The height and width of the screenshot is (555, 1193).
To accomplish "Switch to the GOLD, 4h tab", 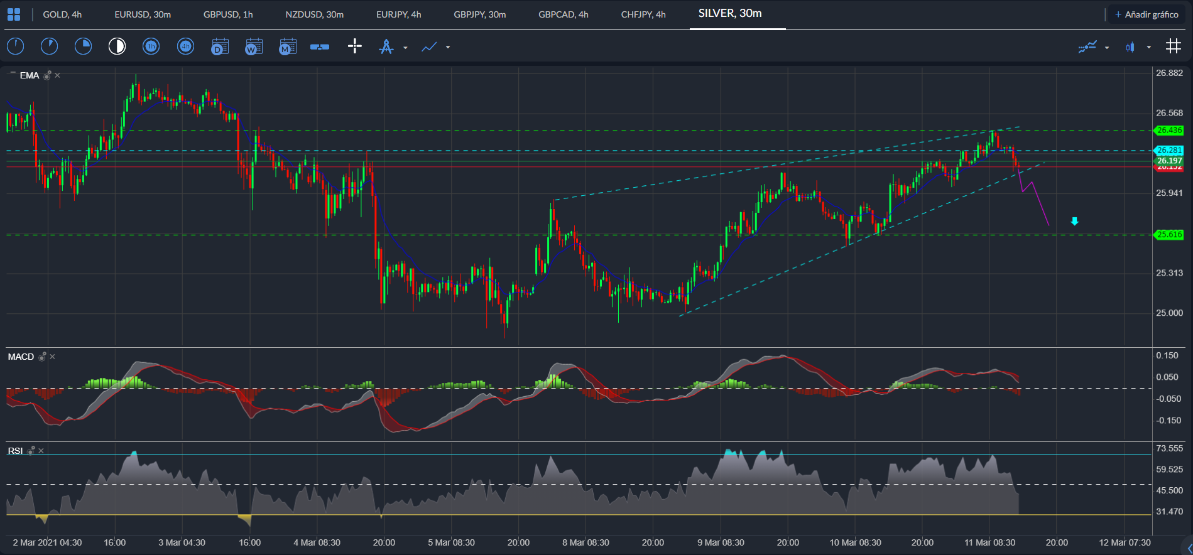I will (x=62, y=14).
